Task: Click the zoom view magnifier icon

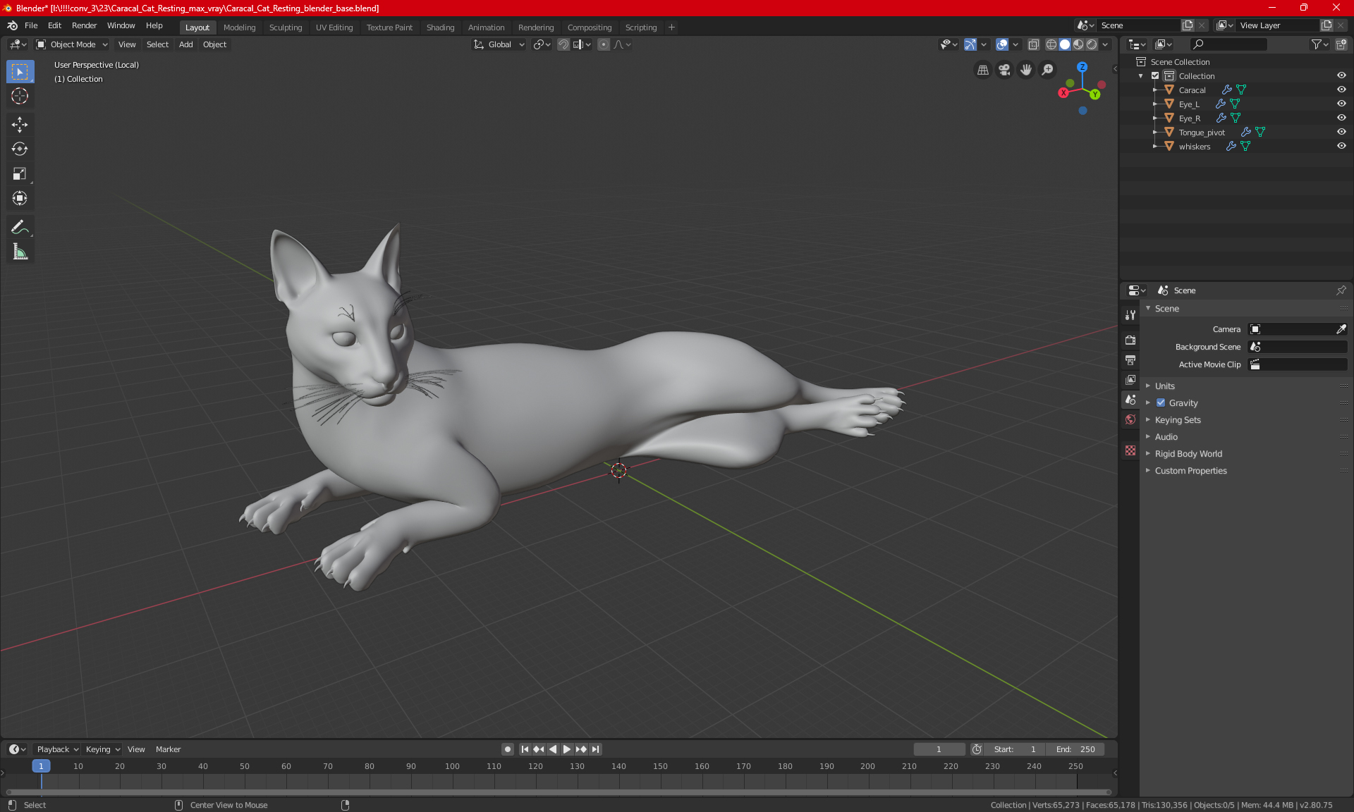Action: [x=1048, y=70]
